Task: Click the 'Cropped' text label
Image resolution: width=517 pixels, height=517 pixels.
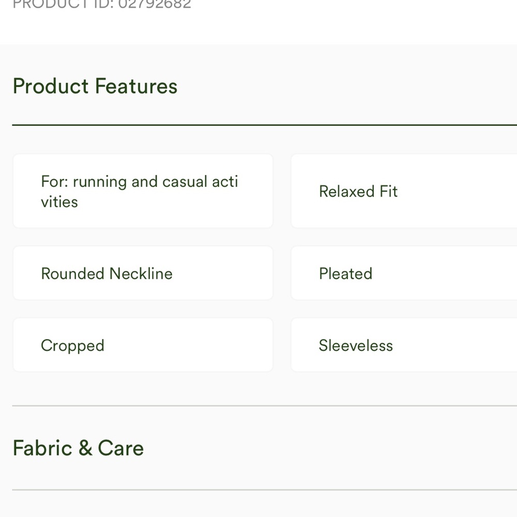Action: pyautogui.click(x=72, y=346)
